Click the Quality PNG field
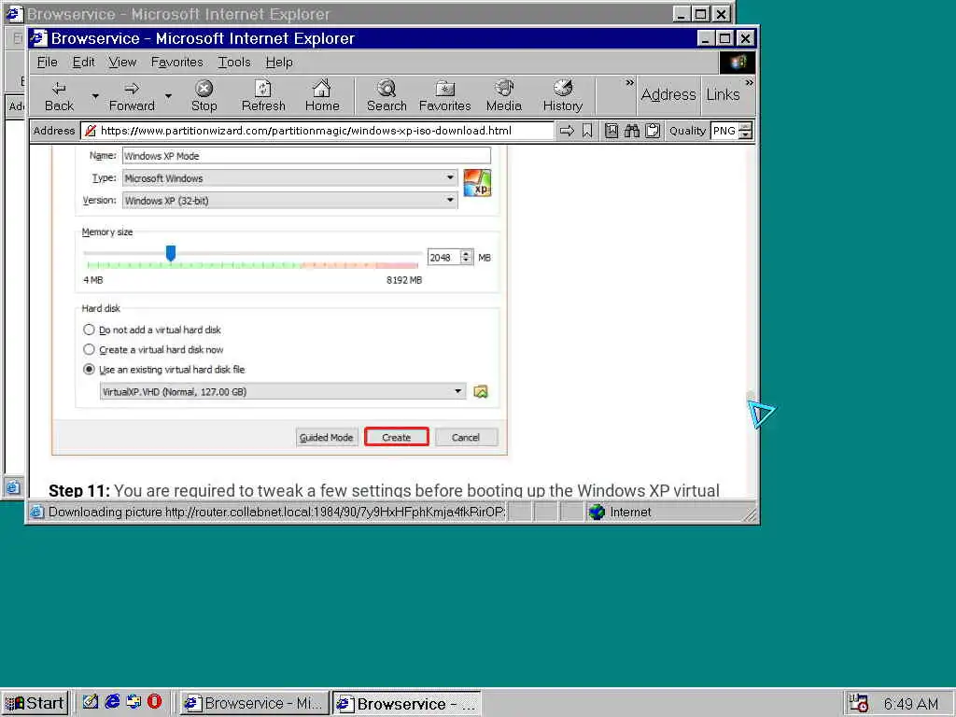The image size is (956, 717). (x=724, y=131)
